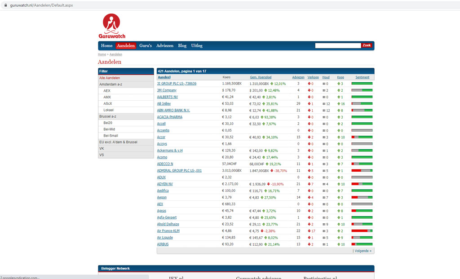The width and height of the screenshot is (460, 279).
Task: Click the Zoek search button
Action: click(x=367, y=45)
